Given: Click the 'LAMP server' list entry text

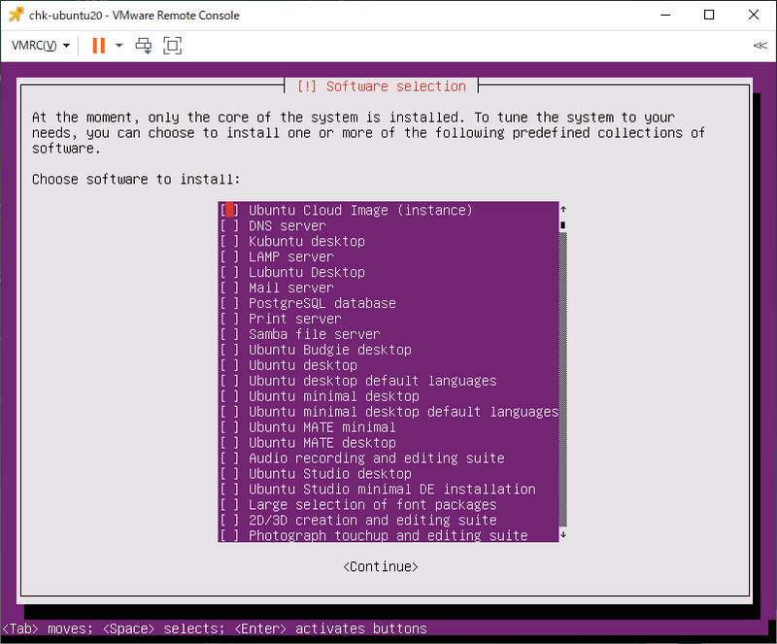Looking at the screenshot, I should point(290,256).
